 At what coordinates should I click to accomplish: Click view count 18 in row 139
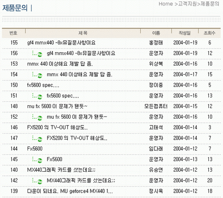point(210,191)
